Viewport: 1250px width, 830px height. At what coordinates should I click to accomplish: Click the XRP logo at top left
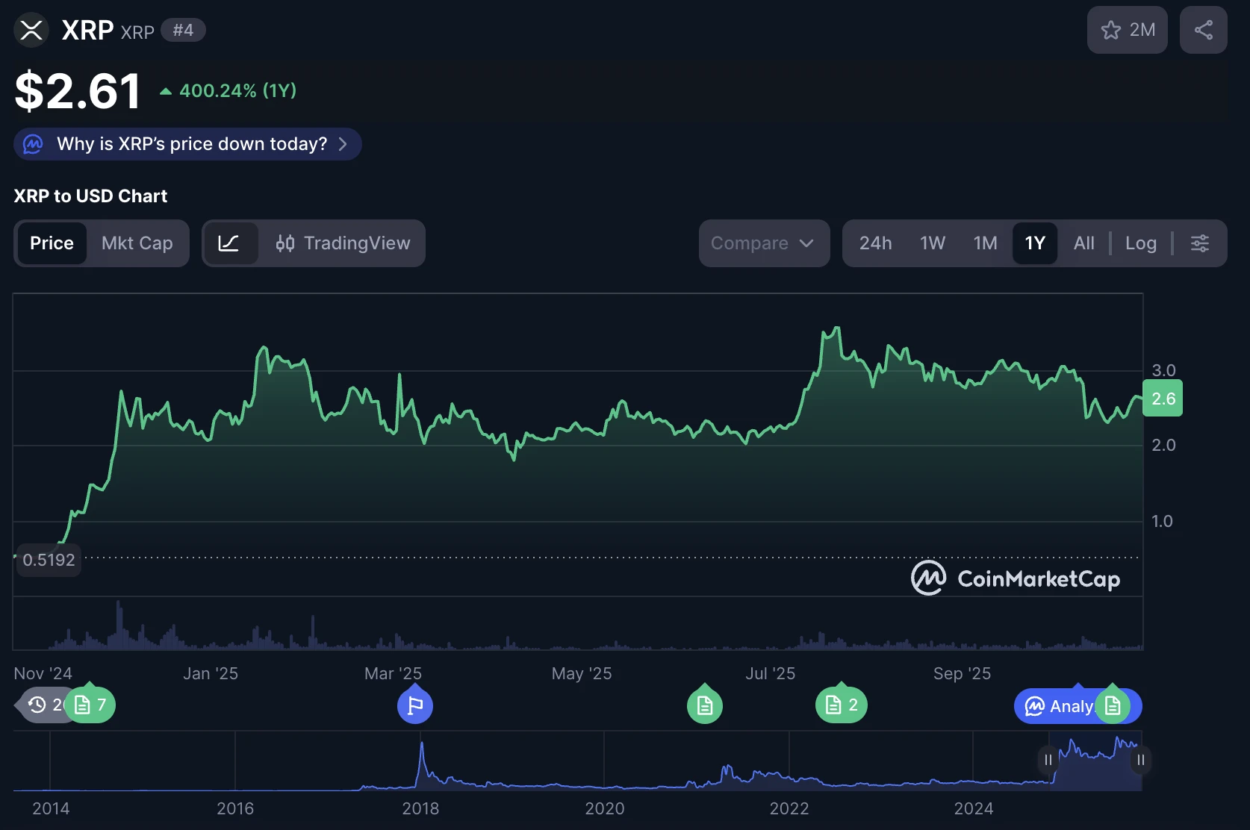pos(31,30)
